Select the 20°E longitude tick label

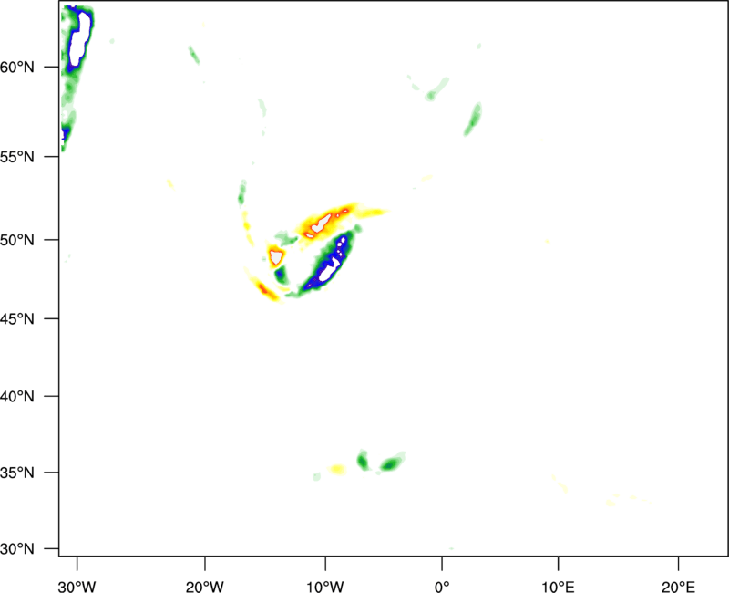[x=678, y=587]
